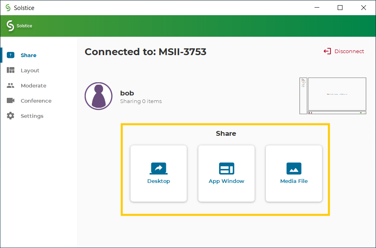
Task: Click the App Window sharing icon
Action: point(226,168)
